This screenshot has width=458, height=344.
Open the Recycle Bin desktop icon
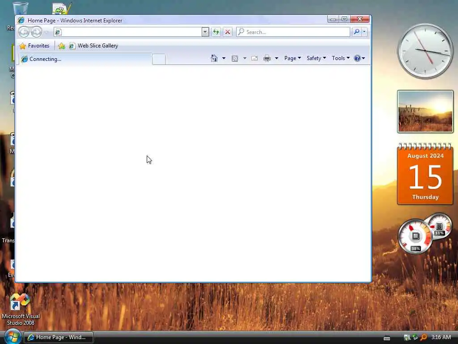[20, 9]
